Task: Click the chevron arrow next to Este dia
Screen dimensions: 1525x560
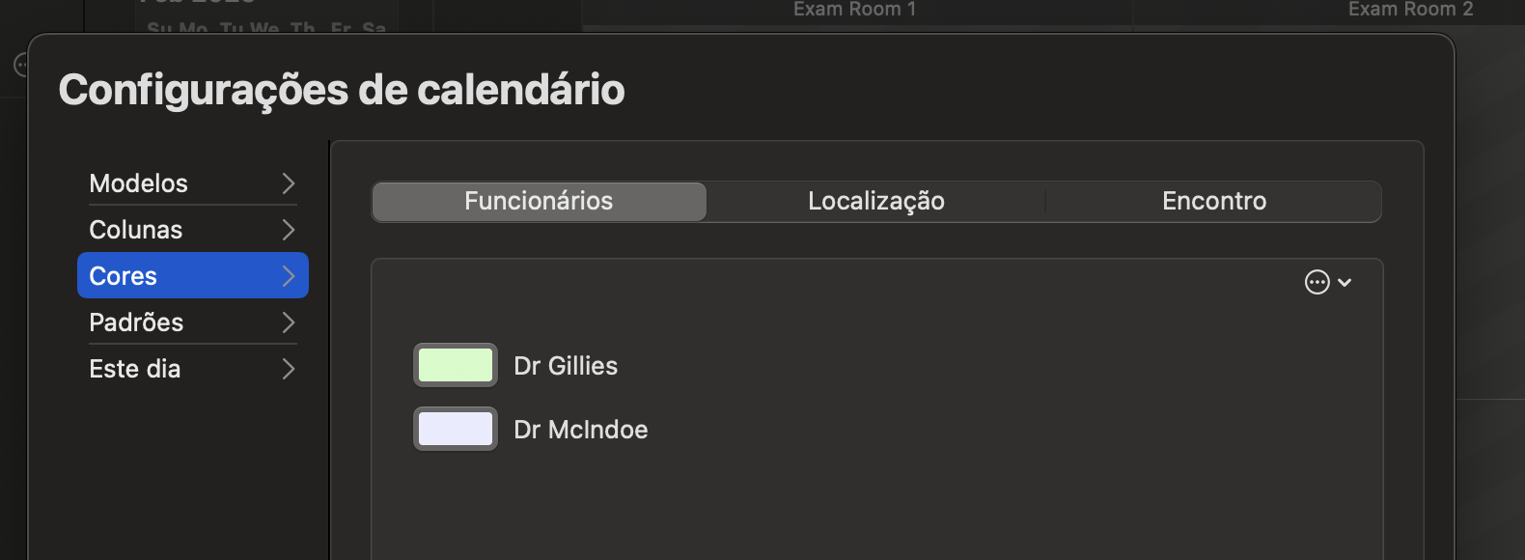Action: (x=288, y=369)
